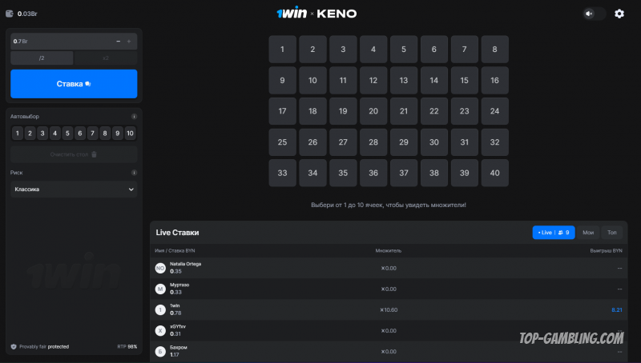Switch to the Мои bets tab
This screenshot has height=363, width=641.
[x=588, y=233]
